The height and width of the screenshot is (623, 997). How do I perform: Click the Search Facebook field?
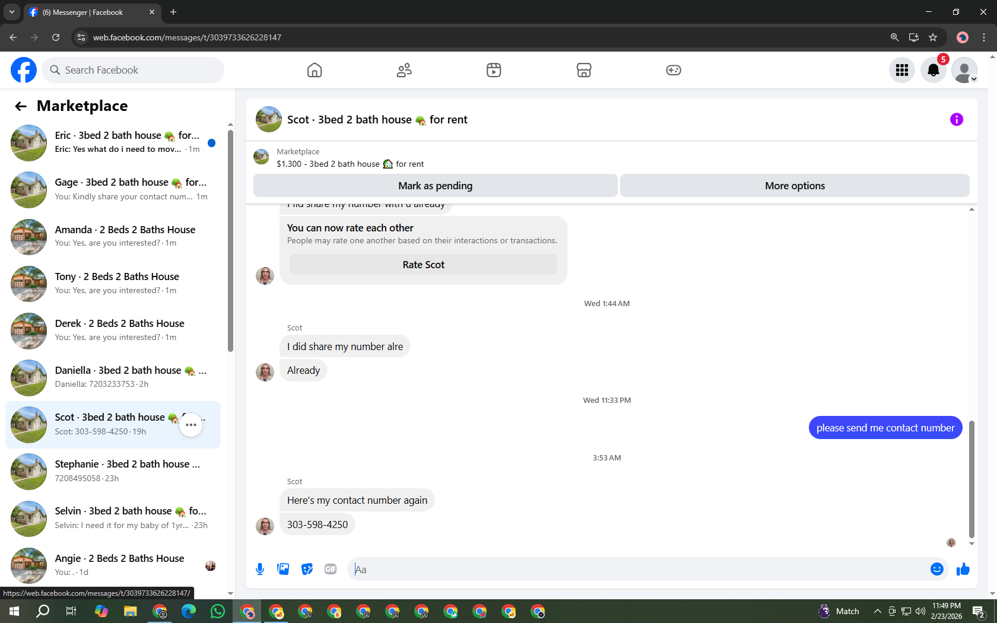(134, 70)
